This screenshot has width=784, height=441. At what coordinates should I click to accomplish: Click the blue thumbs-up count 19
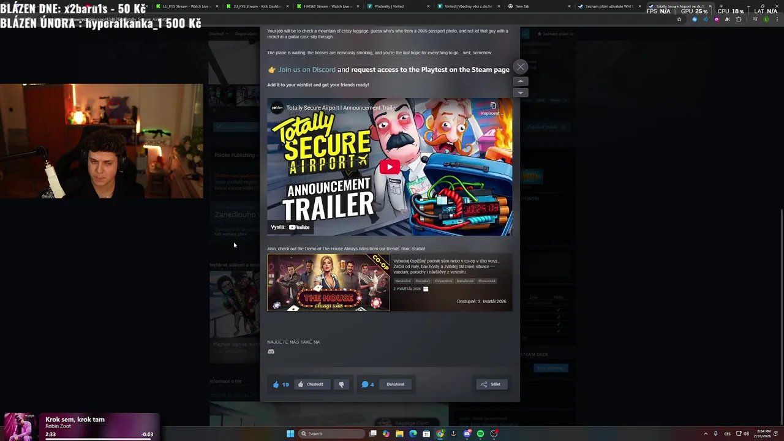(281, 384)
